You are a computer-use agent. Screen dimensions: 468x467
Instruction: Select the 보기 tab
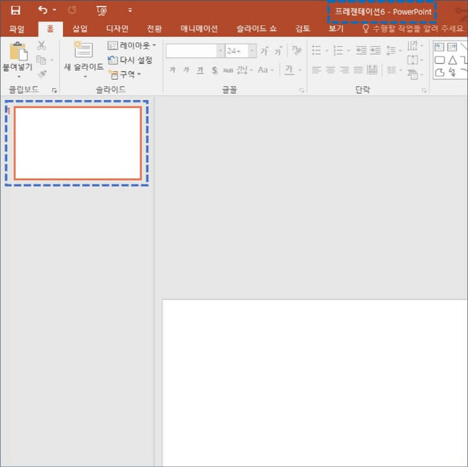point(336,29)
